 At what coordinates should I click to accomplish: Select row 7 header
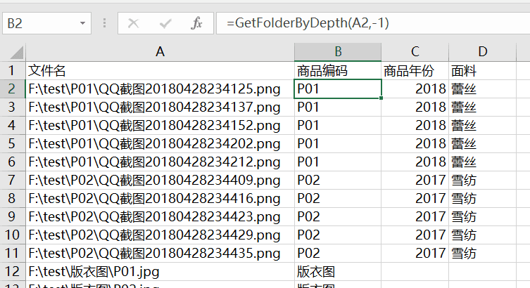13,180
